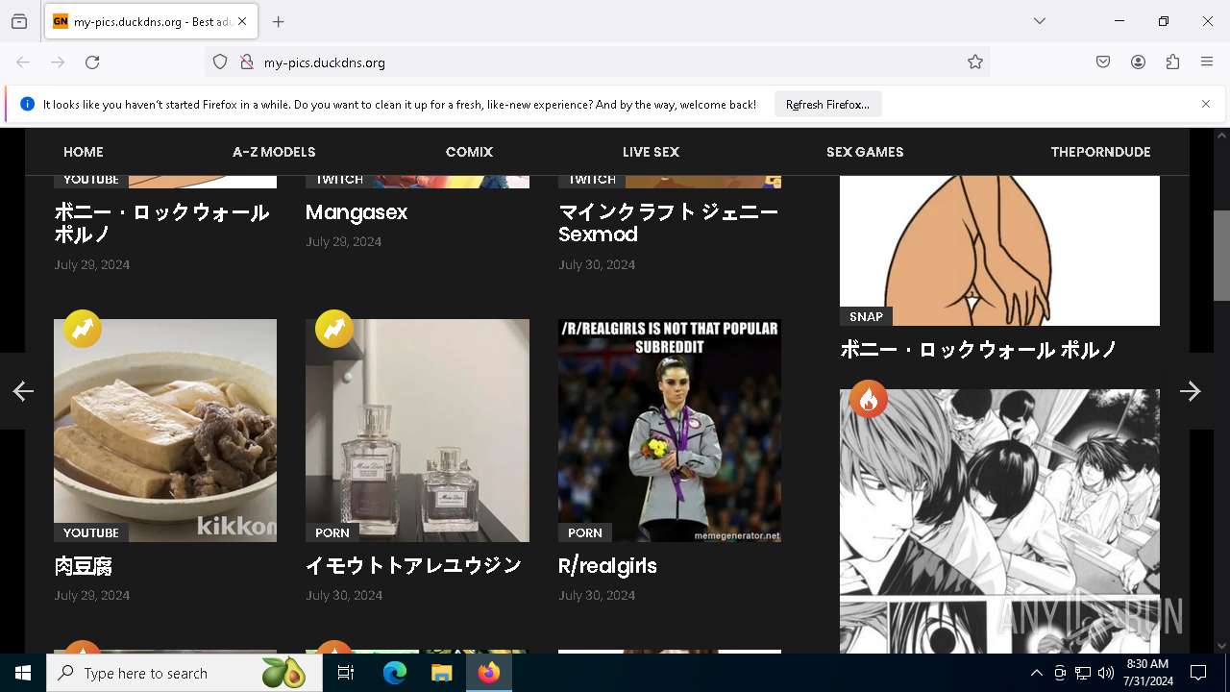Open File Explorer from the taskbar
1230x692 pixels.
tap(442, 673)
